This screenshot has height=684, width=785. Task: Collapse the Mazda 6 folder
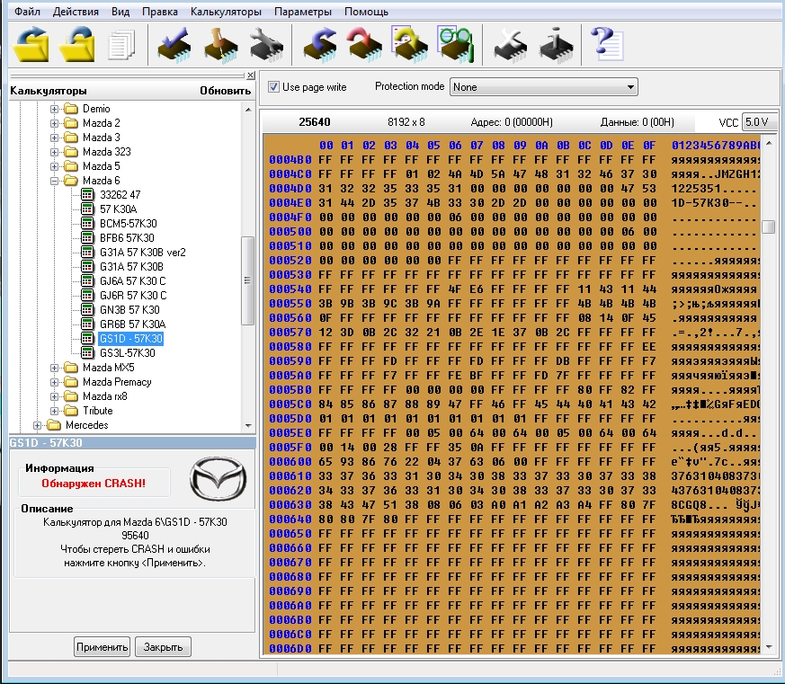point(55,181)
